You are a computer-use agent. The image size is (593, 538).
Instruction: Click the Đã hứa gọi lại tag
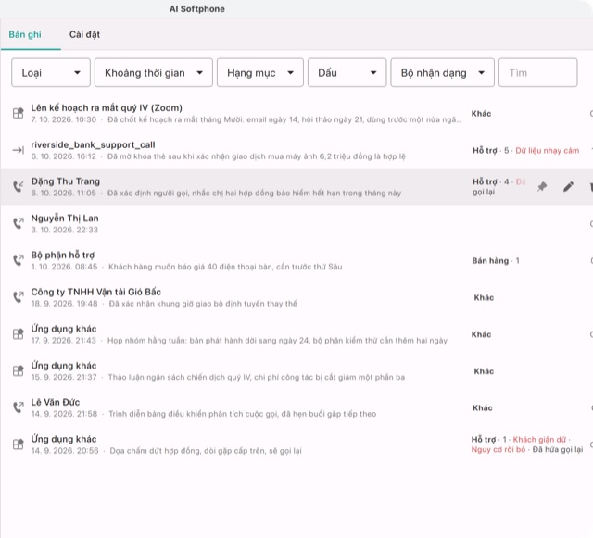[x=558, y=449]
